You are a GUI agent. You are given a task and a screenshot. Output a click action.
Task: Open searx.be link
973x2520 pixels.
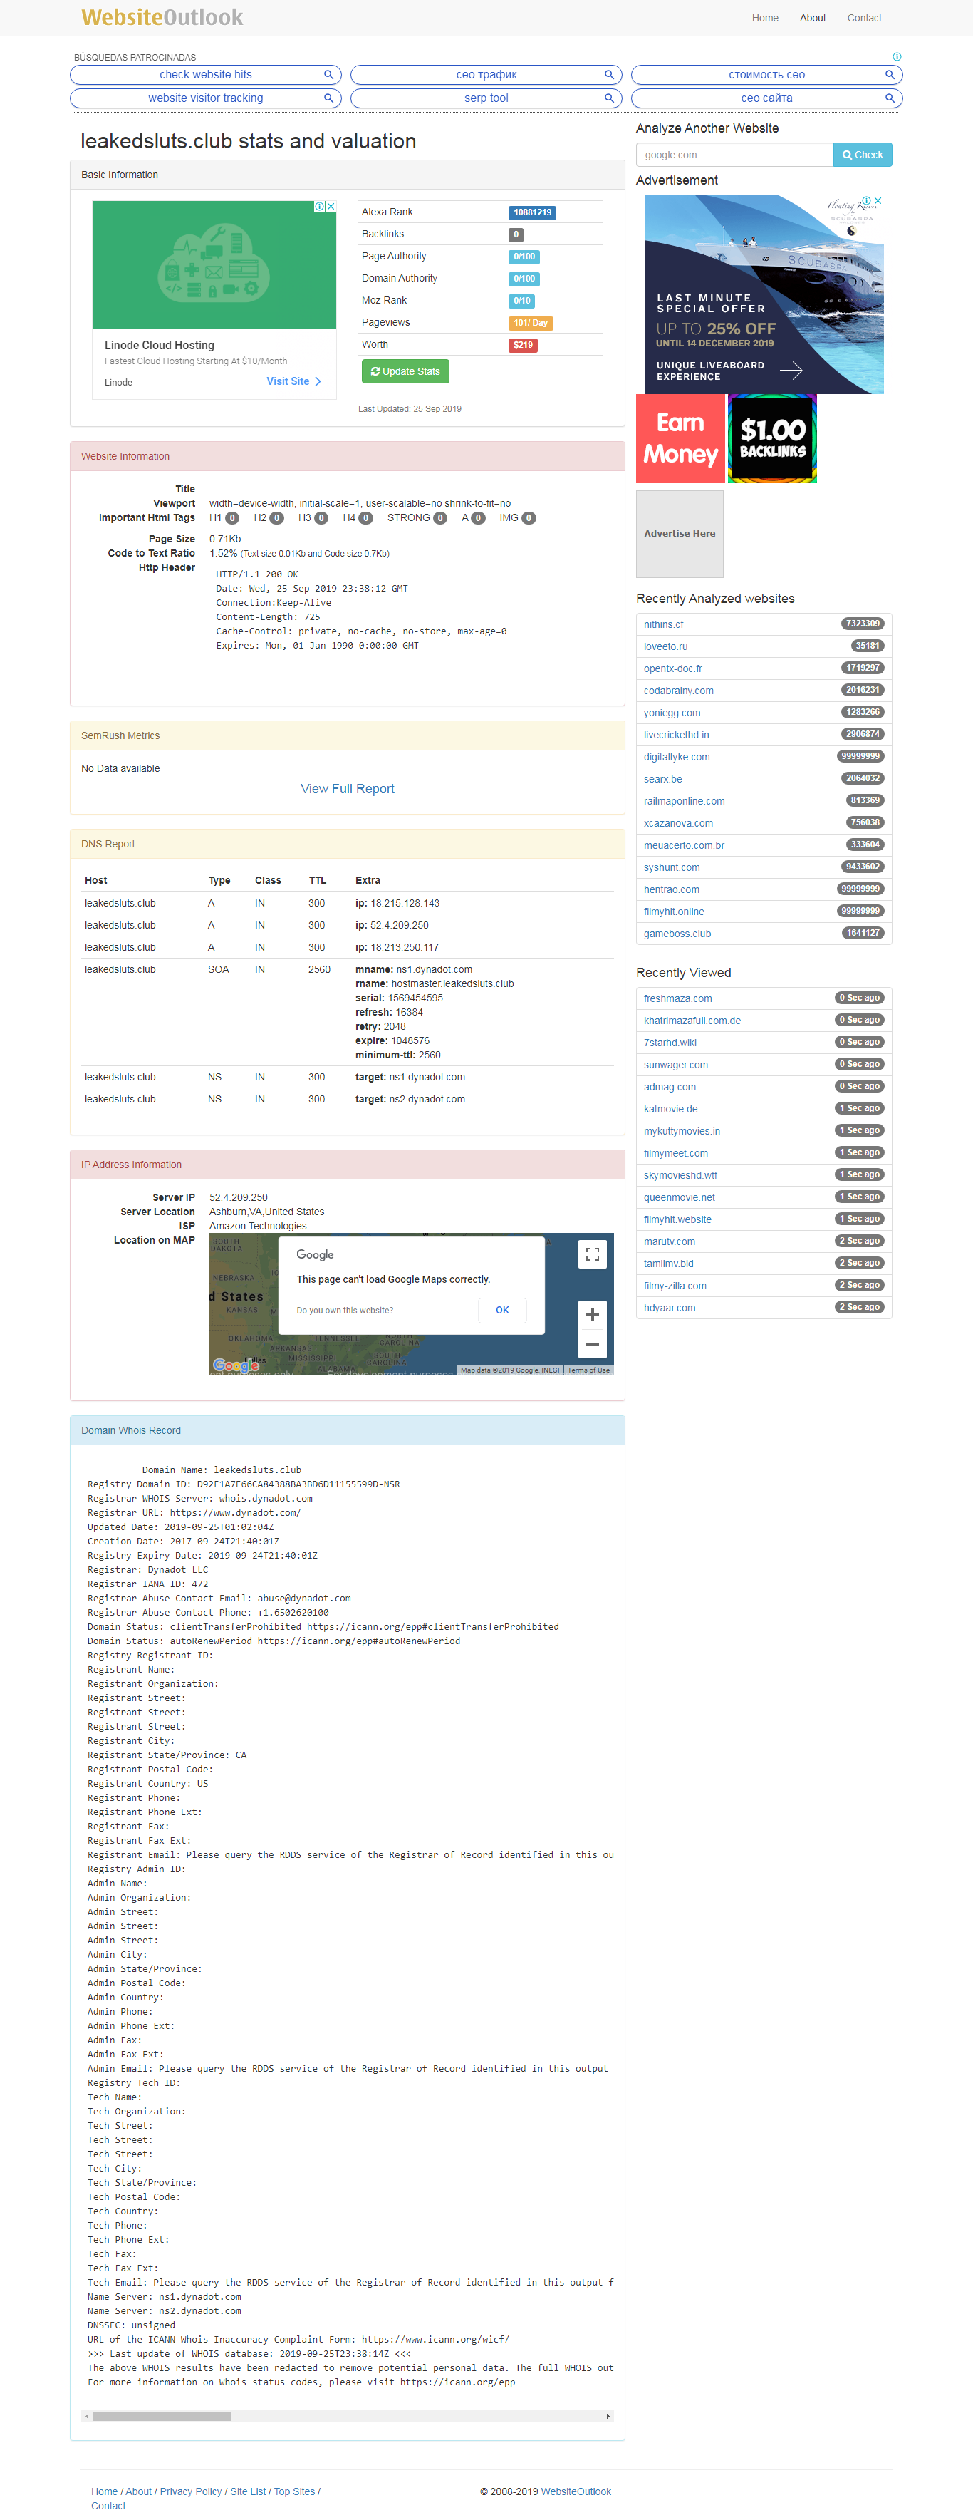pyautogui.click(x=662, y=779)
